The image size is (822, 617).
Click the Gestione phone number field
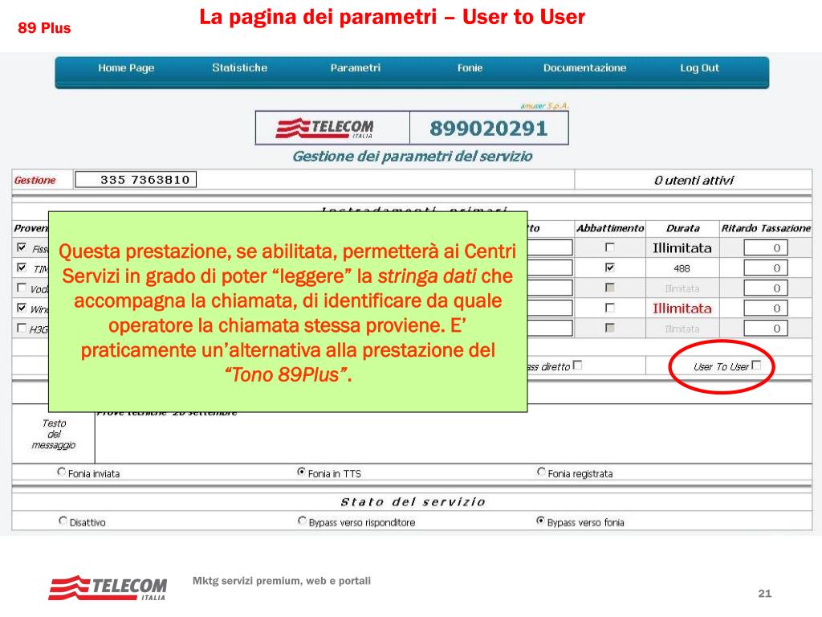pos(136,179)
